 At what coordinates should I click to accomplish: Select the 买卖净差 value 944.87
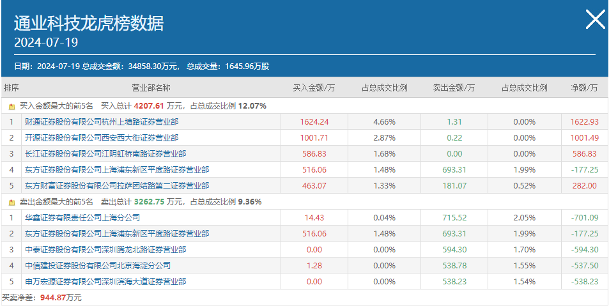tap(53, 298)
